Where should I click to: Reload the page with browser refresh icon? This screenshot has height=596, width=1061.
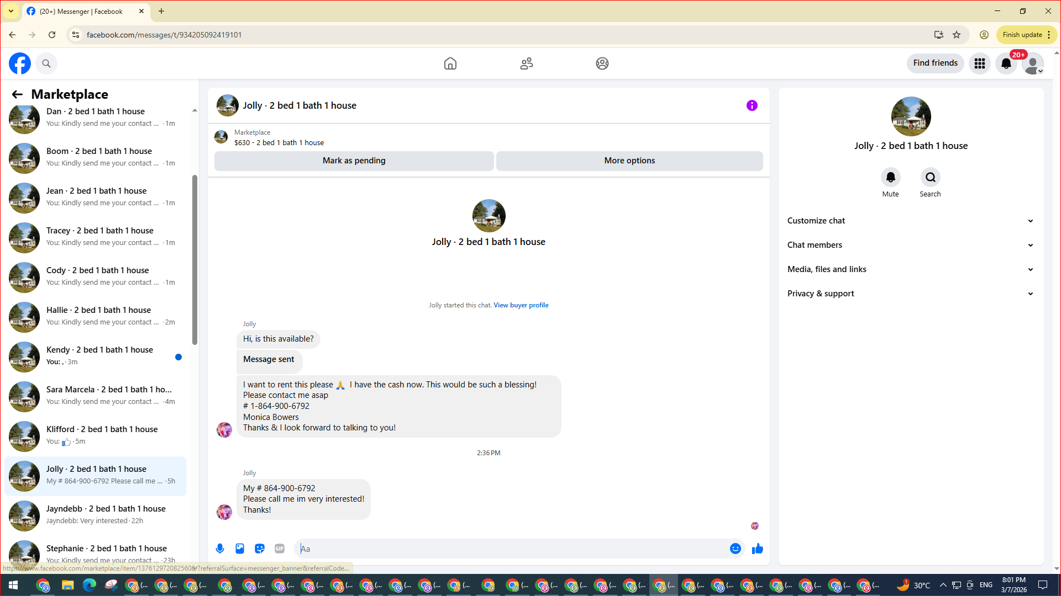click(52, 35)
